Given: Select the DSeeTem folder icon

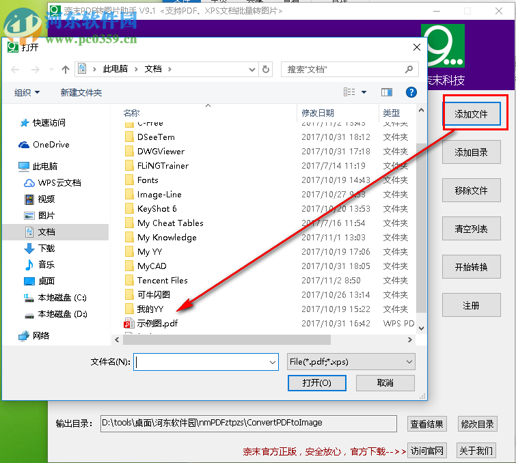Looking at the screenshot, I should (x=129, y=137).
